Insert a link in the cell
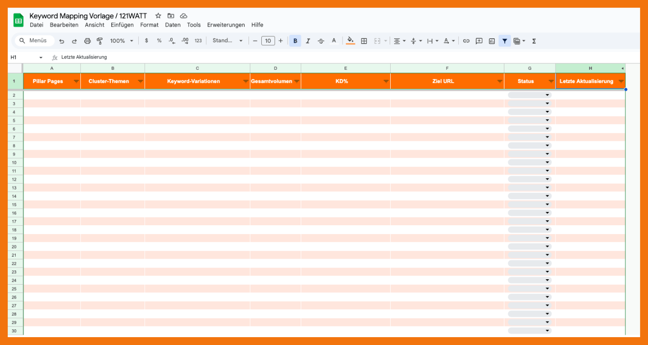 [x=466, y=41]
